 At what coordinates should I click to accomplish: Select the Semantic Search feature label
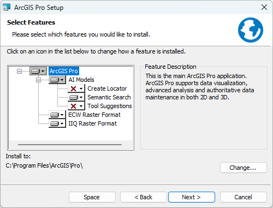tap(109, 97)
